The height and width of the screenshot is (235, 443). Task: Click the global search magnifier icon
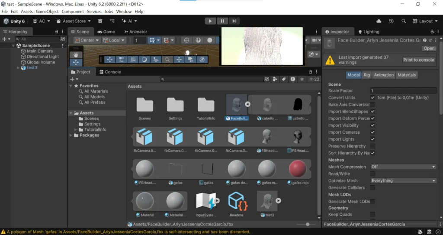pos(404,21)
